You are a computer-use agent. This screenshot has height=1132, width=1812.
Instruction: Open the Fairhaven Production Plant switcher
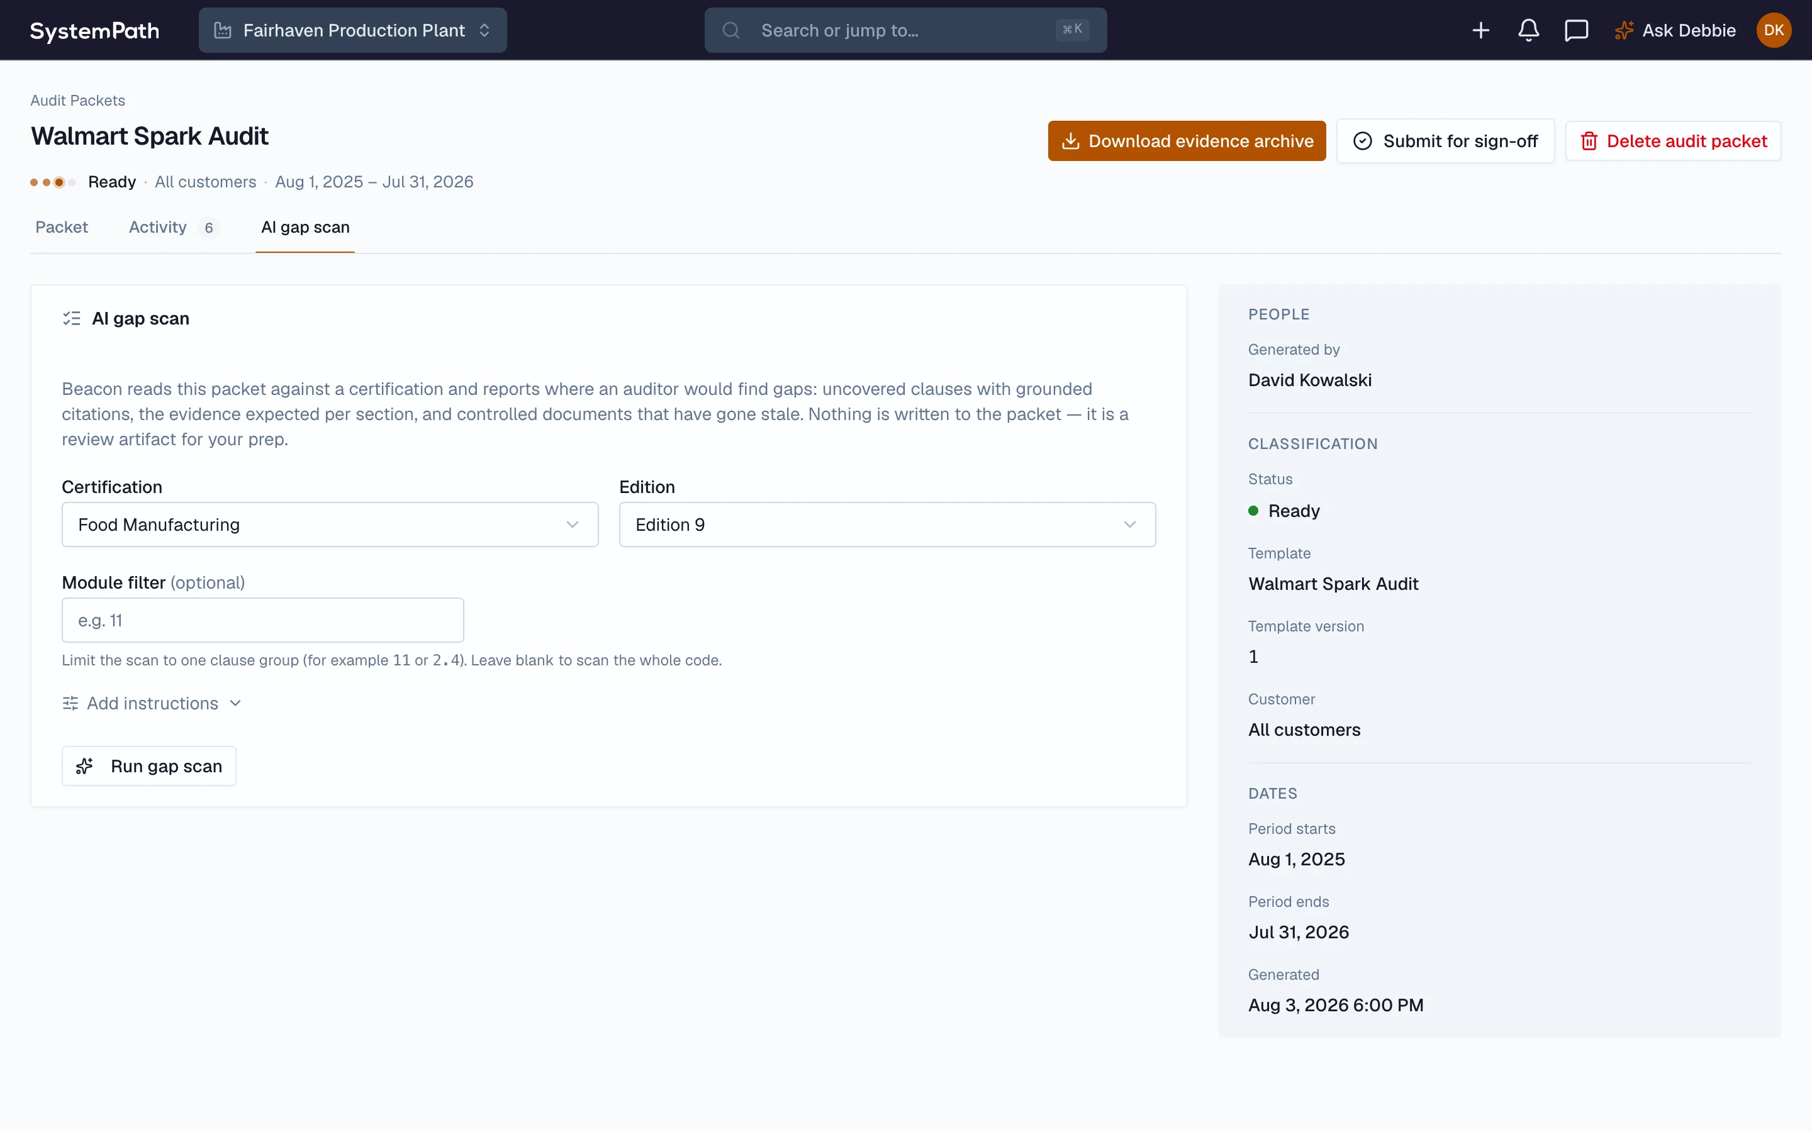point(353,31)
